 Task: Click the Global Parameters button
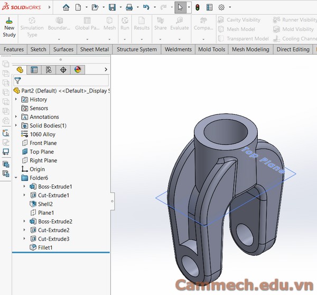pyautogui.click(x=87, y=27)
